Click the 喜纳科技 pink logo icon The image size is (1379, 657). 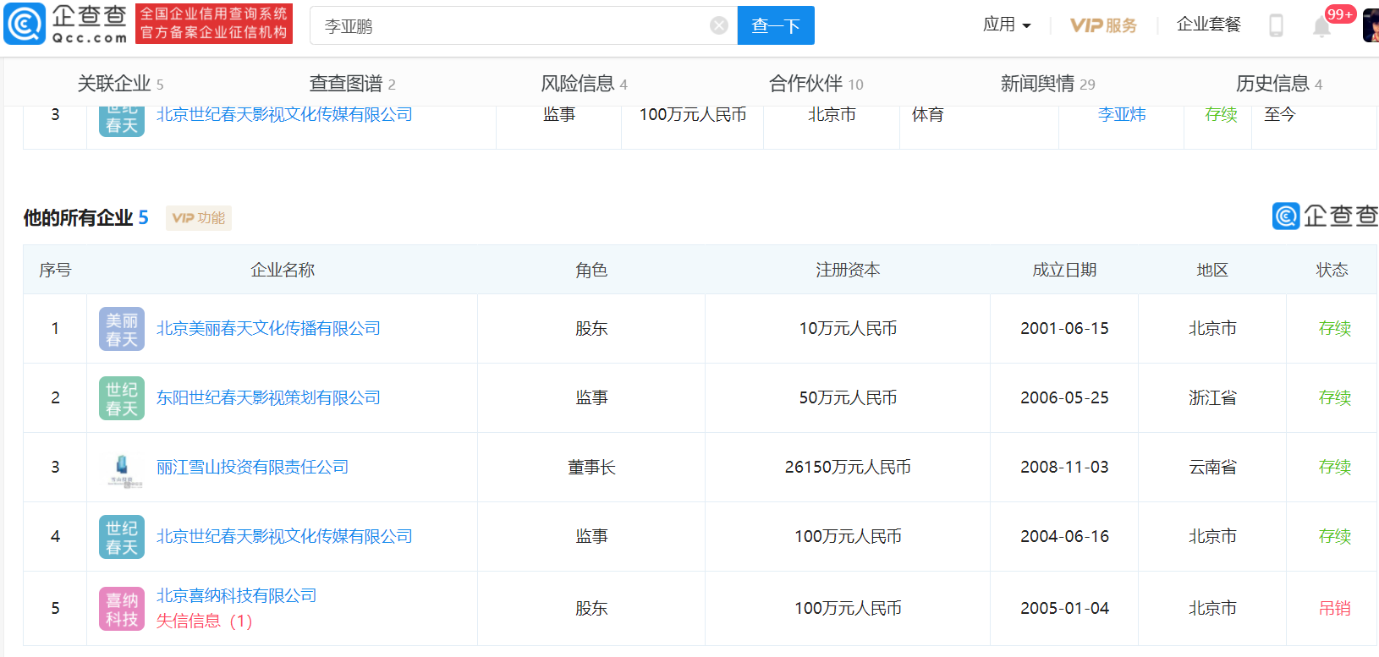[x=122, y=609]
